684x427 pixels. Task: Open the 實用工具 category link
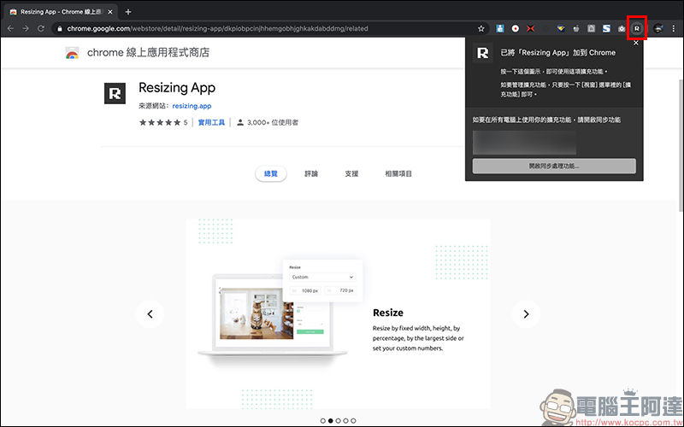coord(211,122)
